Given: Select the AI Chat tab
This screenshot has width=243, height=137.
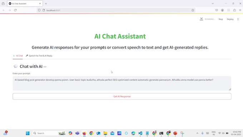Looking at the screenshot, I should (18, 56).
